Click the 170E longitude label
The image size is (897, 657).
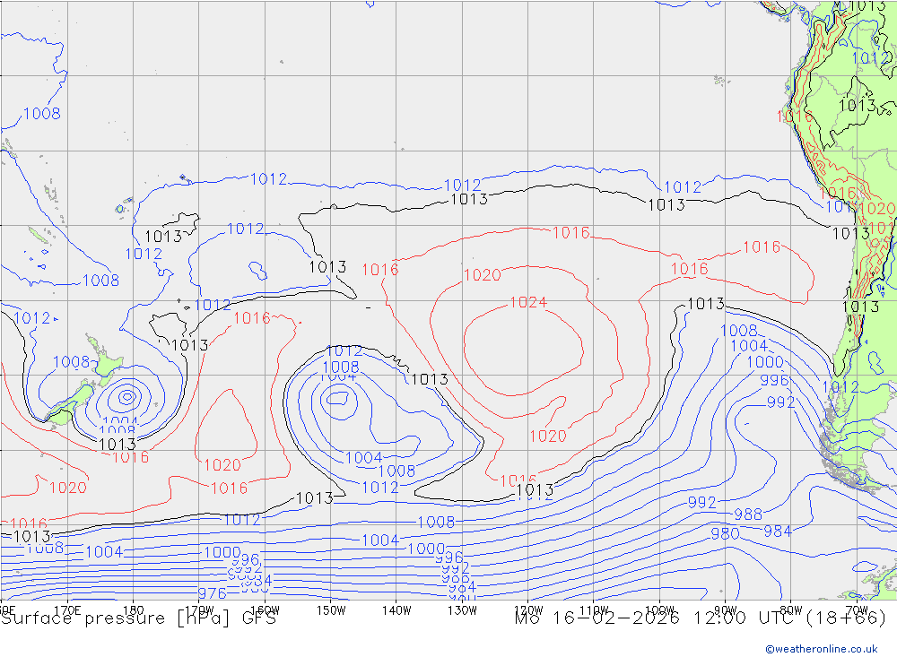[67, 610]
